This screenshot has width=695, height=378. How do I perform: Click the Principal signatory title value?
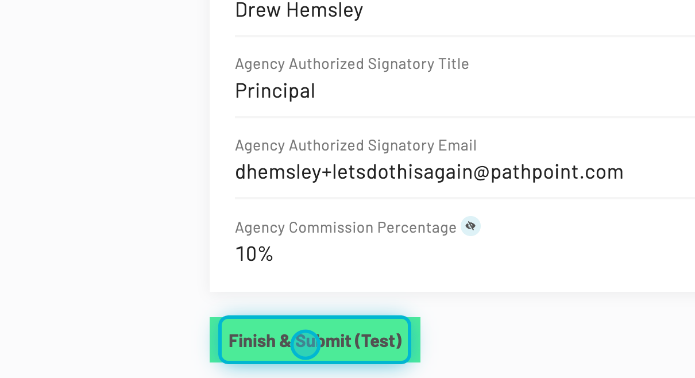tap(275, 91)
